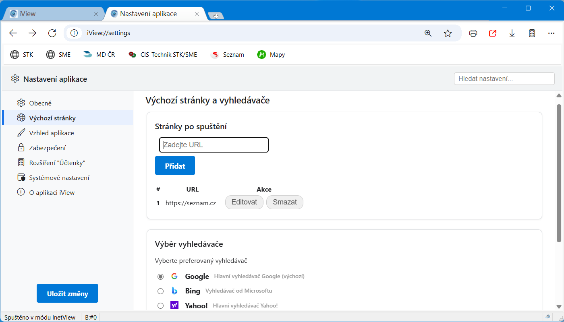Open the Mapy bookmark

tap(271, 55)
